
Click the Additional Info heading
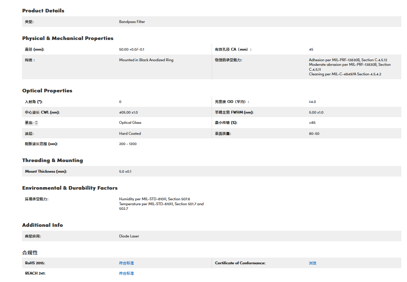click(x=42, y=225)
